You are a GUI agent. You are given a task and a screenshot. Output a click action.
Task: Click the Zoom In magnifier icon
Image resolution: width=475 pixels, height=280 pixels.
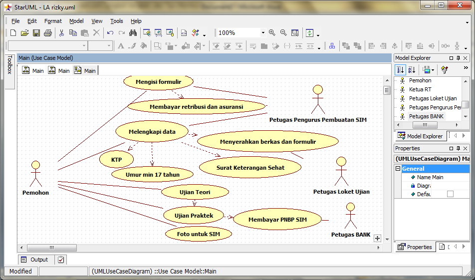point(272,33)
